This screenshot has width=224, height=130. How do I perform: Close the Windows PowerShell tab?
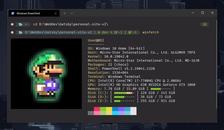click(55, 13)
